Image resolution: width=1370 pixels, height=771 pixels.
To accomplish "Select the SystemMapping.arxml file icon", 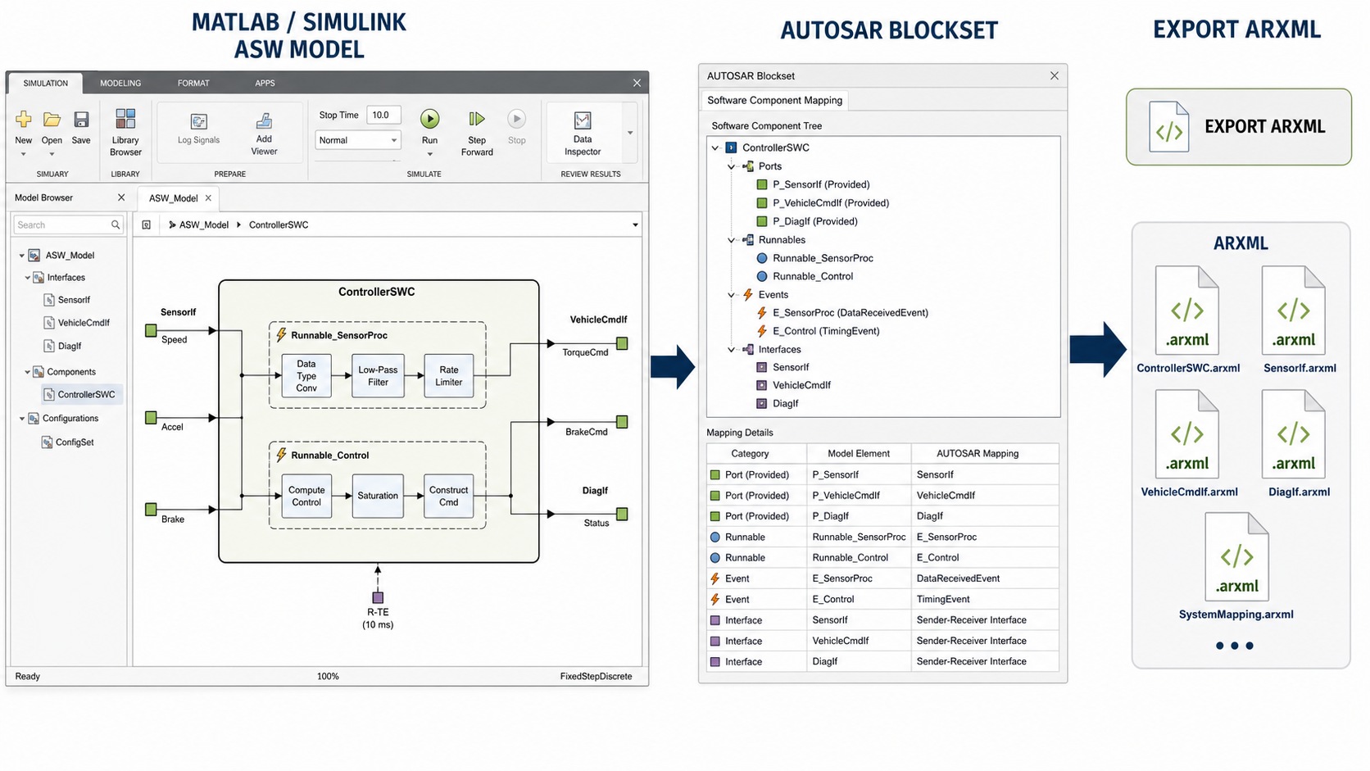I will [1237, 556].
